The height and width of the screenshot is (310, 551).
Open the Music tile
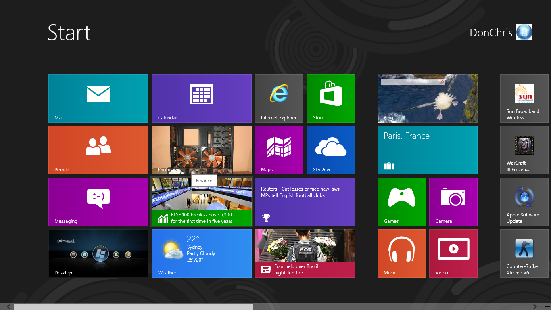pos(402,253)
